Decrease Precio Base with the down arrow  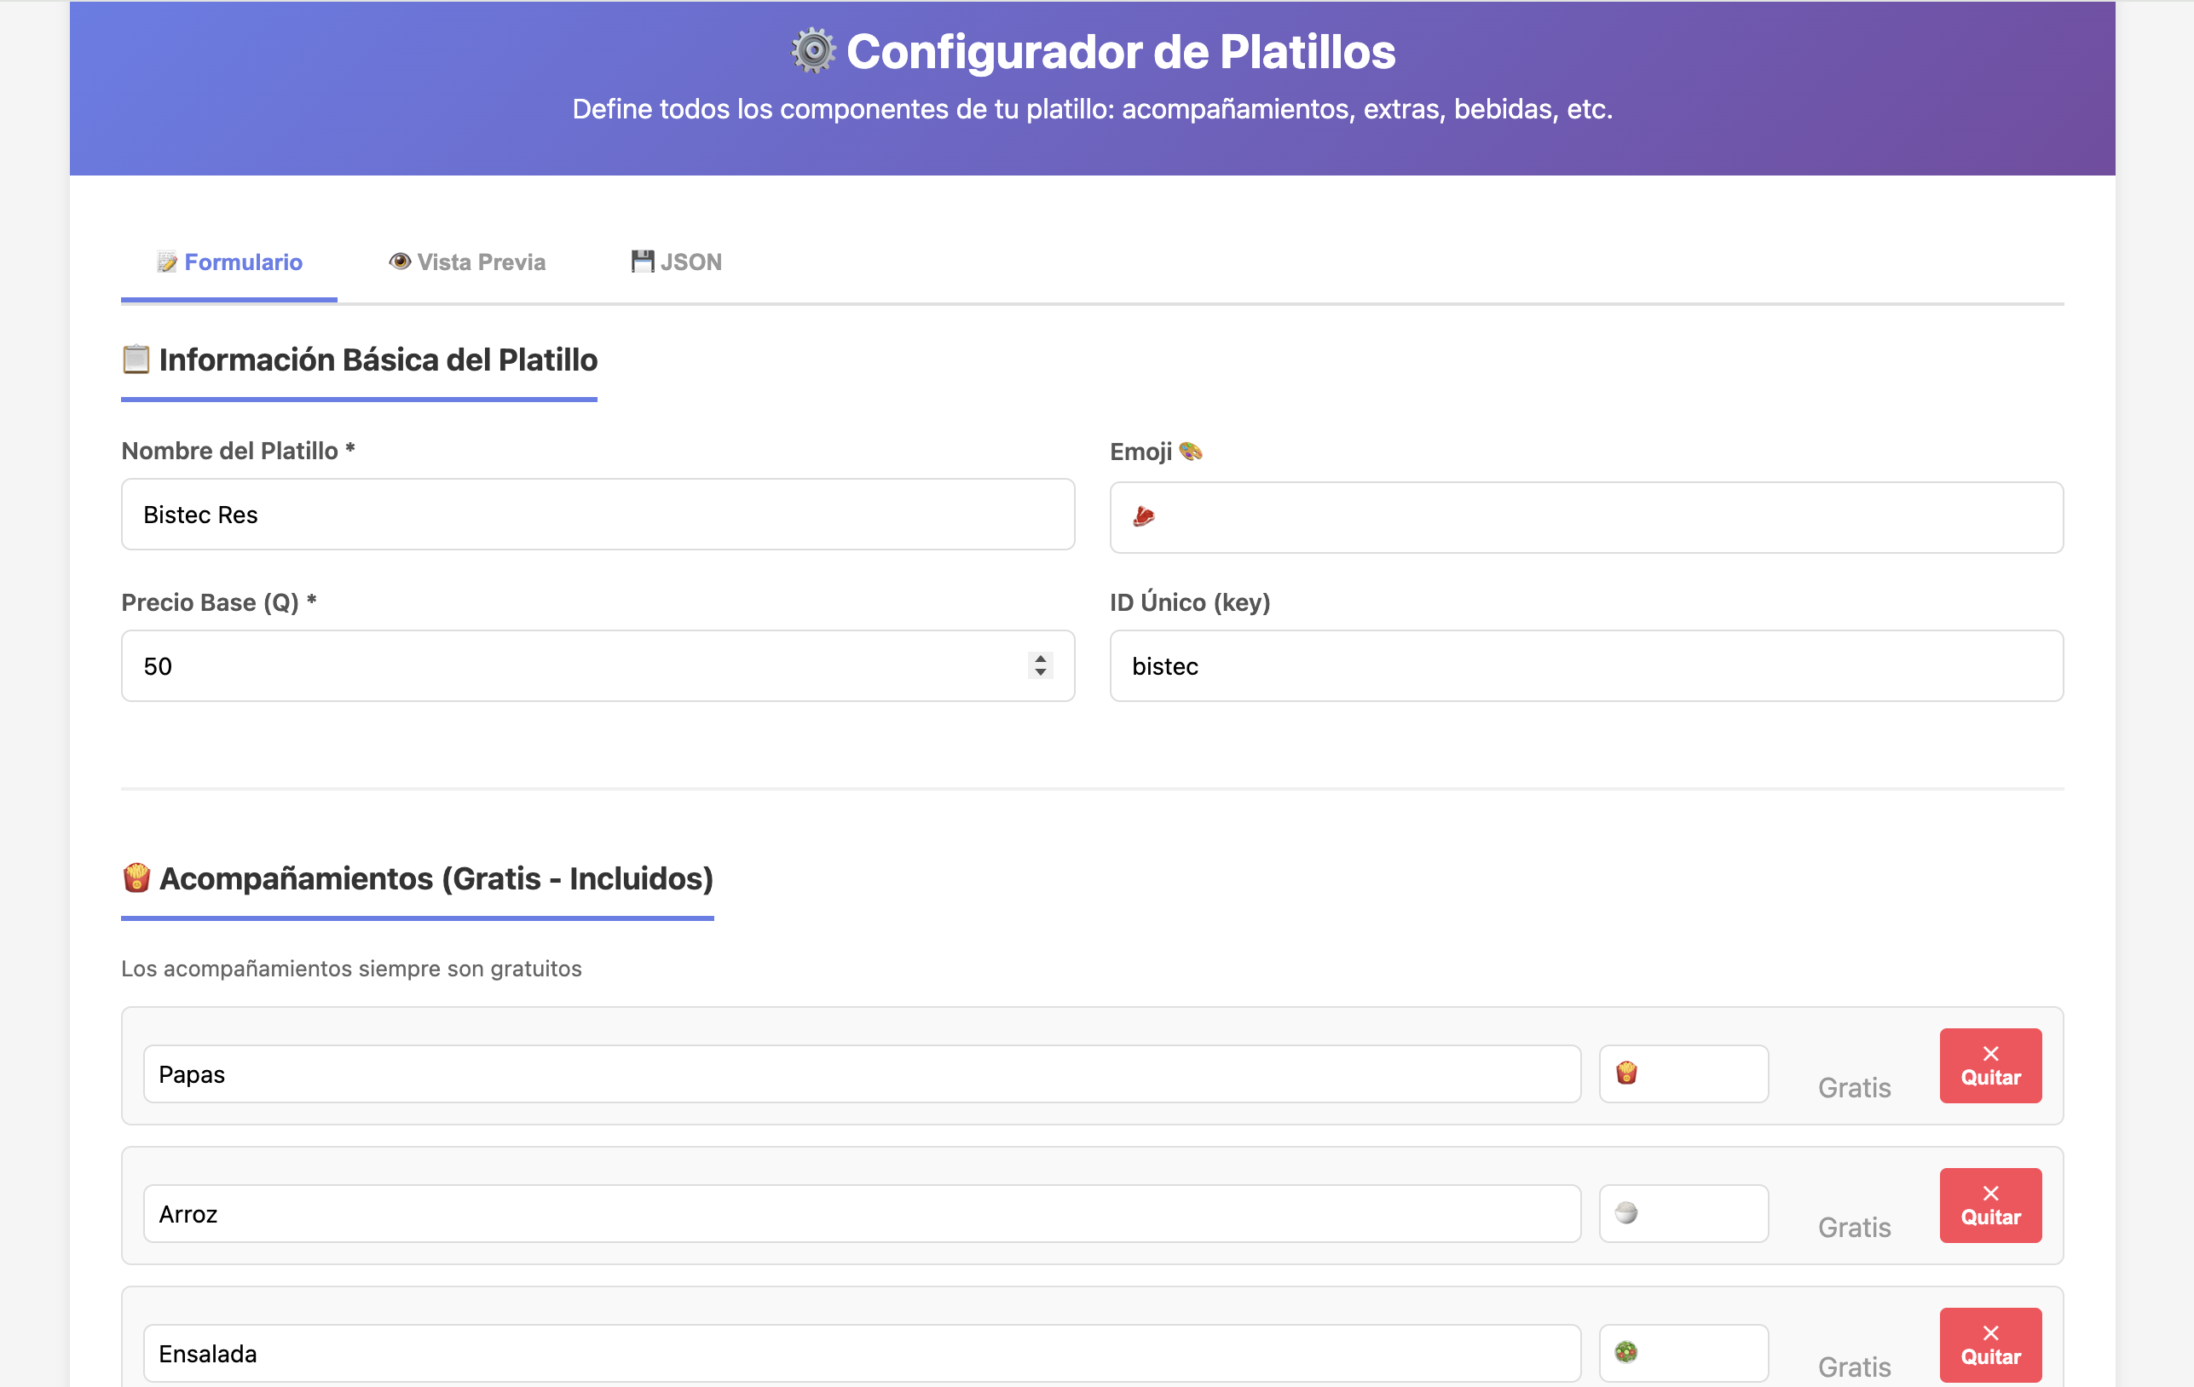click(x=1040, y=672)
